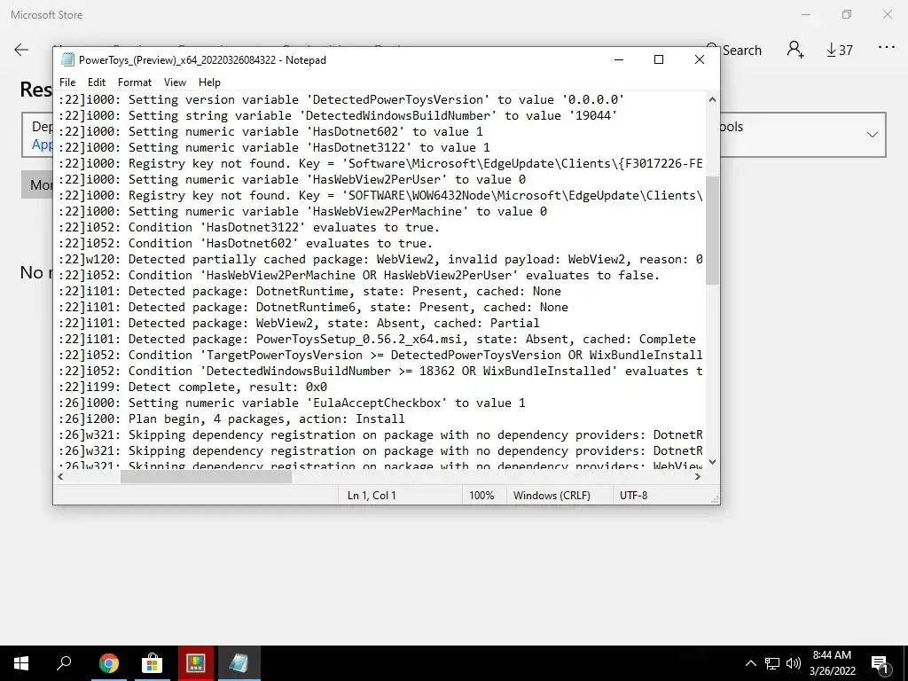Image resolution: width=908 pixels, height=681 pixels.
Task: Open Search in Microsoft Store
Action: coord(733,51)
